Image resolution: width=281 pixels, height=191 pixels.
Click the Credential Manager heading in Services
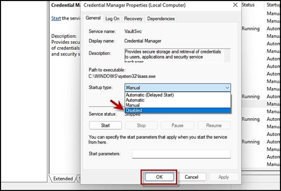(65, 5)
